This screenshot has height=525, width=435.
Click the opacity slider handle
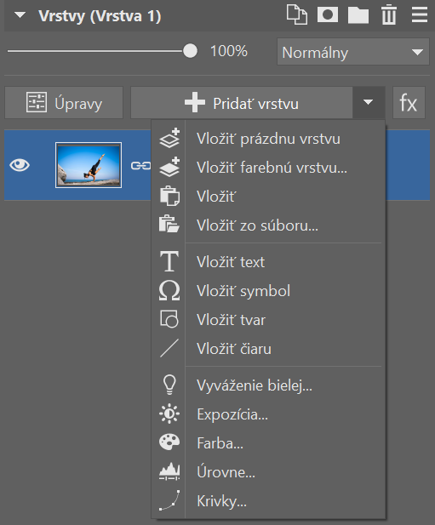tap(190, 51)
